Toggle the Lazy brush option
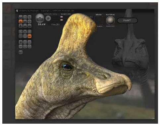161x126 pixels. [x=55, y=14]
